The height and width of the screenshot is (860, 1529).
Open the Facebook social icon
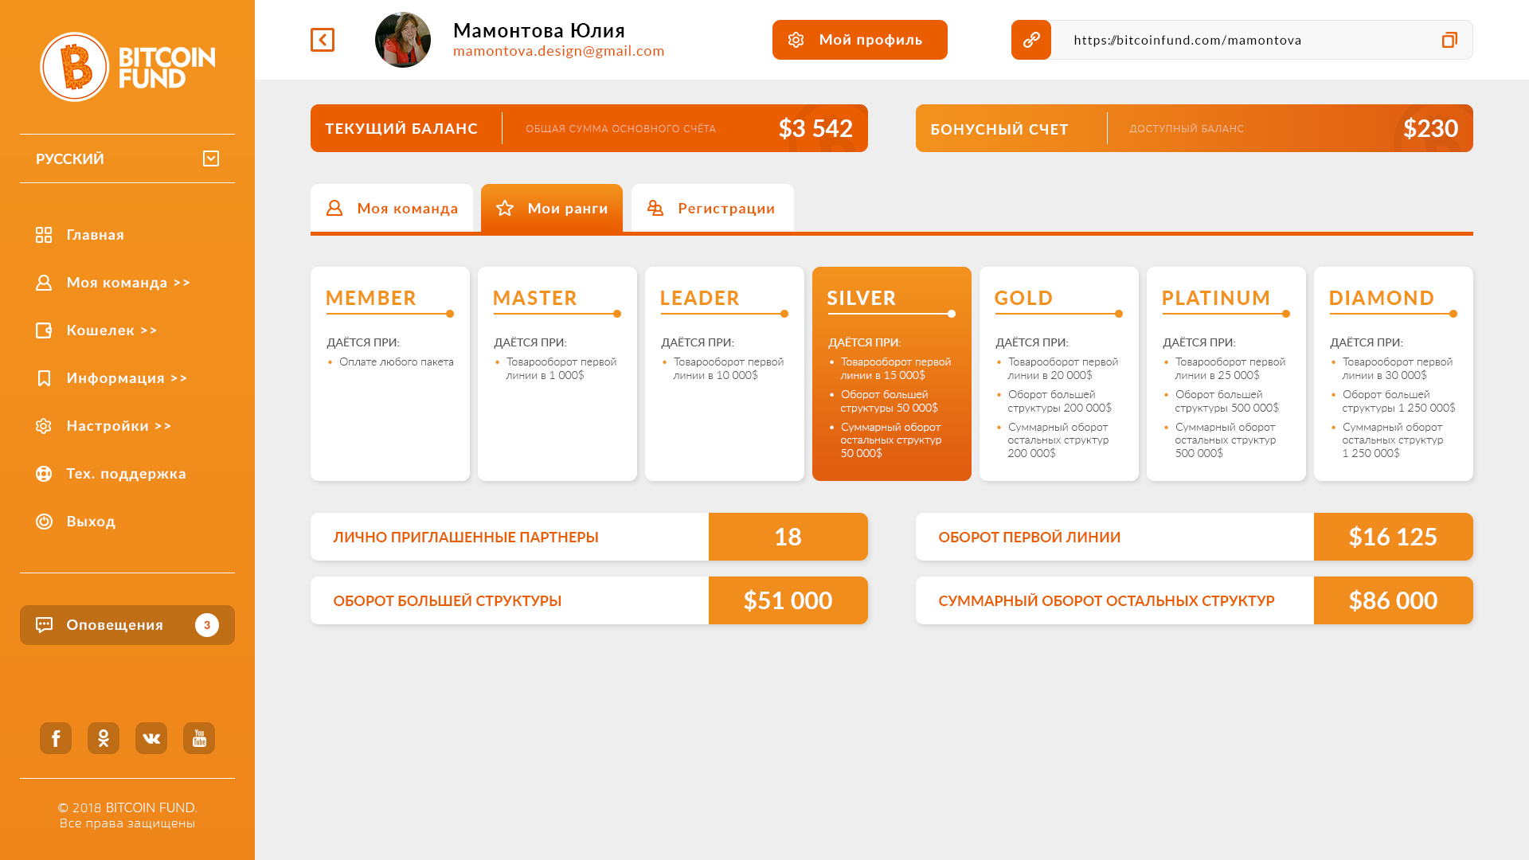56,738
